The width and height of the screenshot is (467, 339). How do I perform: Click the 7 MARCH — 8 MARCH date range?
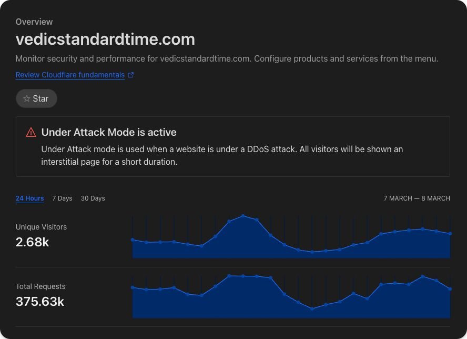417,198
